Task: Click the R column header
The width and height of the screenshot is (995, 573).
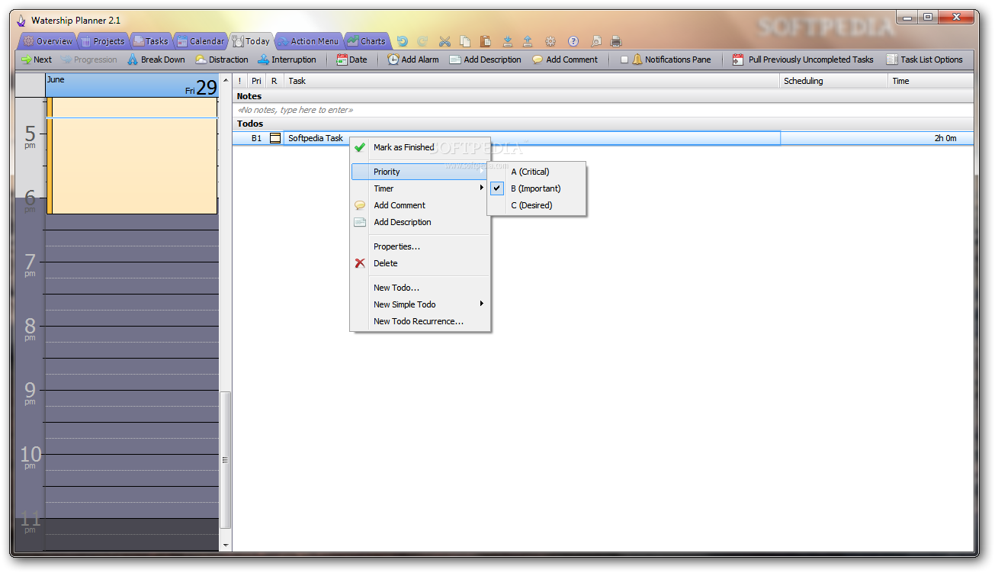Action: pos(274,81)
